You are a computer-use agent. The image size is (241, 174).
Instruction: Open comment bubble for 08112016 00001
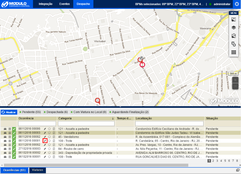point(49,141)
